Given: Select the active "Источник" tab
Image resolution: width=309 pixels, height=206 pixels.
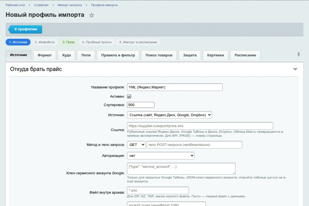Looking at the screenshot, I should pos(19,55).
